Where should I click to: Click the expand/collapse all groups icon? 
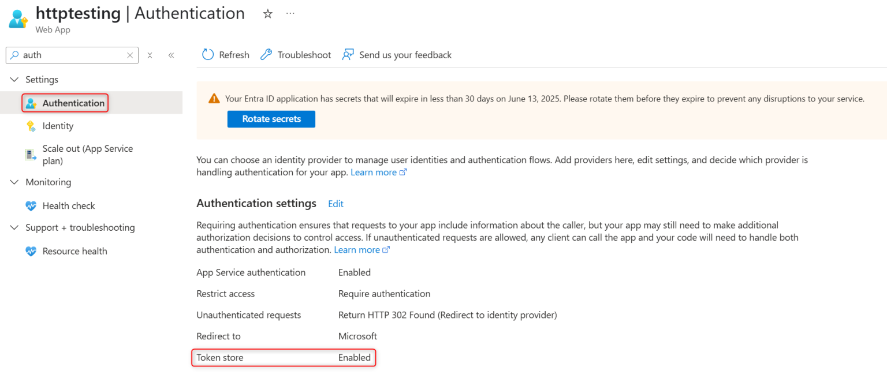[x=150, y=55]
